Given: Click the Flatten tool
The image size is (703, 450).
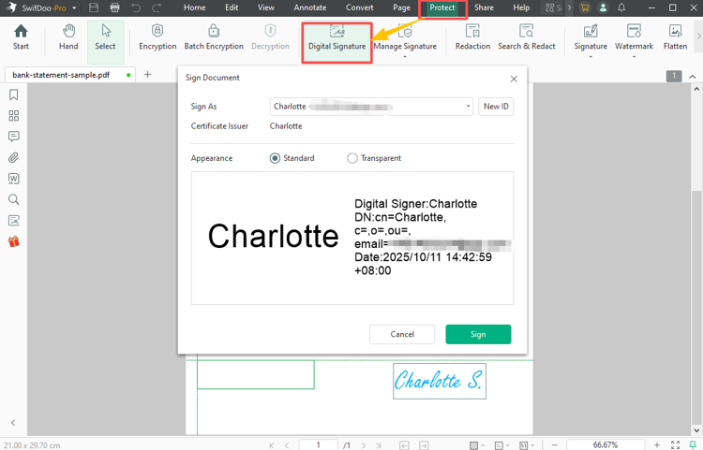Looking at the screenshot, I should point(675,37).
